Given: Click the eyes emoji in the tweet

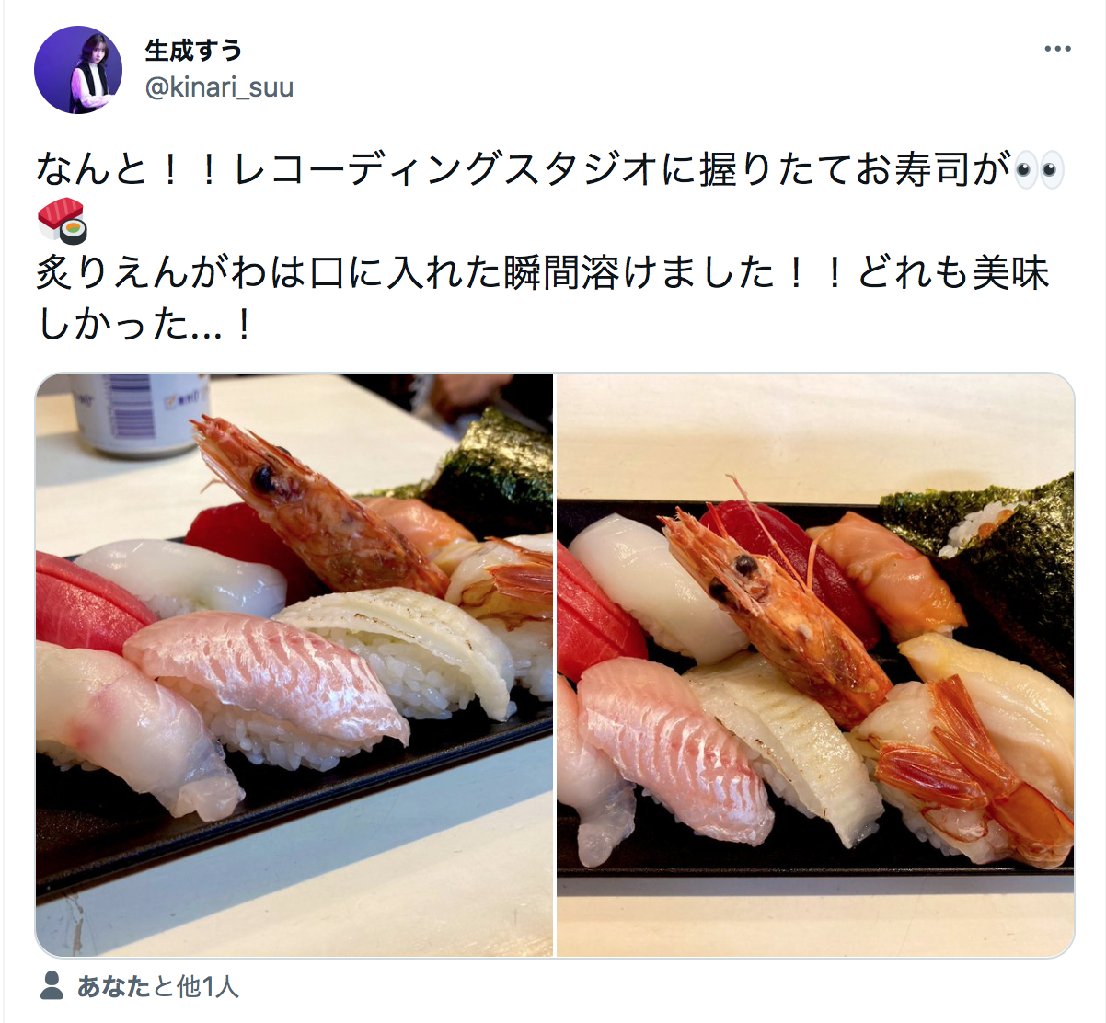Looking at the screenshot, I should 1037,171.
